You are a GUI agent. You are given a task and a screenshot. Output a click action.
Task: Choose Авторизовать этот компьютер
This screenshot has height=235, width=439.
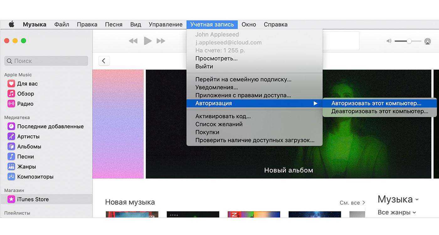point(376,103)
